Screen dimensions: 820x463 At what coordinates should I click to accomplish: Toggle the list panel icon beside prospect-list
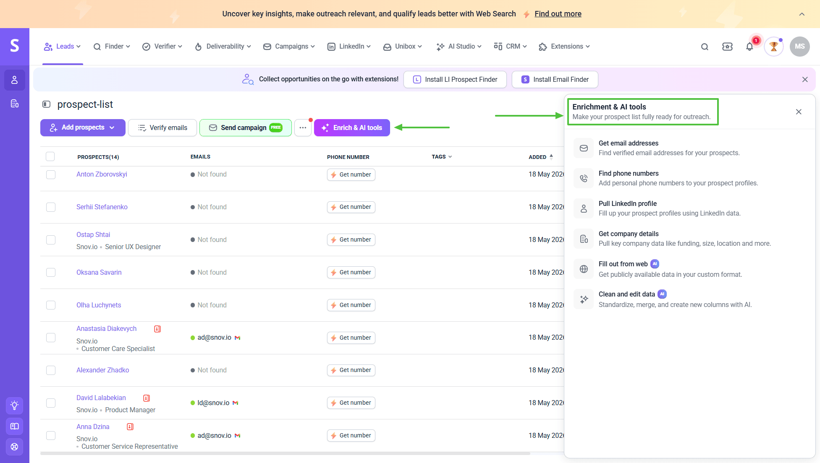(47, 104)
